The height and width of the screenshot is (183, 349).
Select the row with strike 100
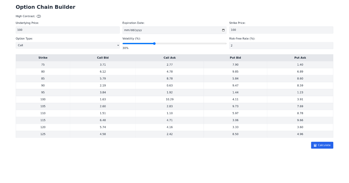pos(43,99)
